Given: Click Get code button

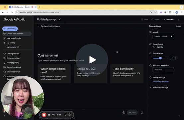Looking at the screenshot, I should 168,19.
